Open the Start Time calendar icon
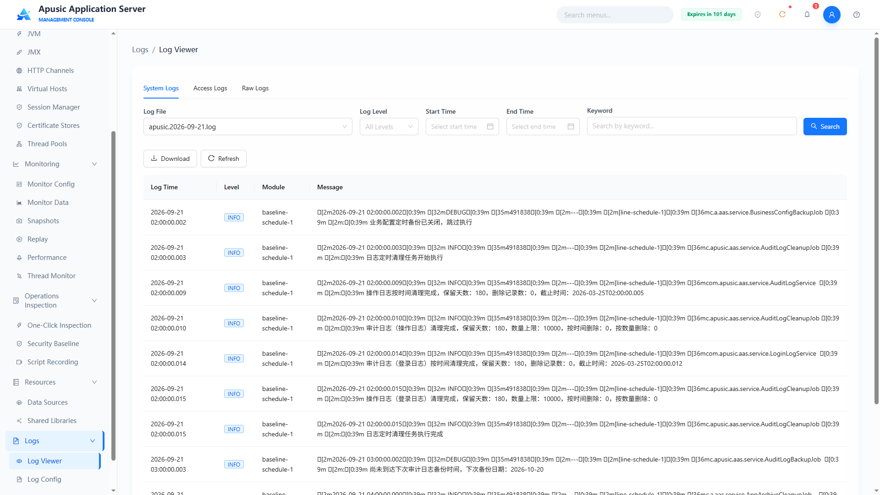The image size is (880, 495). click(490, 126)
